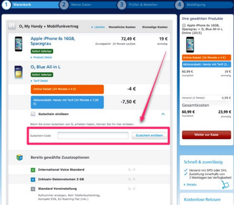
Task: Click the Gutschein einlösen voucher icon
Action: (34, 114)
